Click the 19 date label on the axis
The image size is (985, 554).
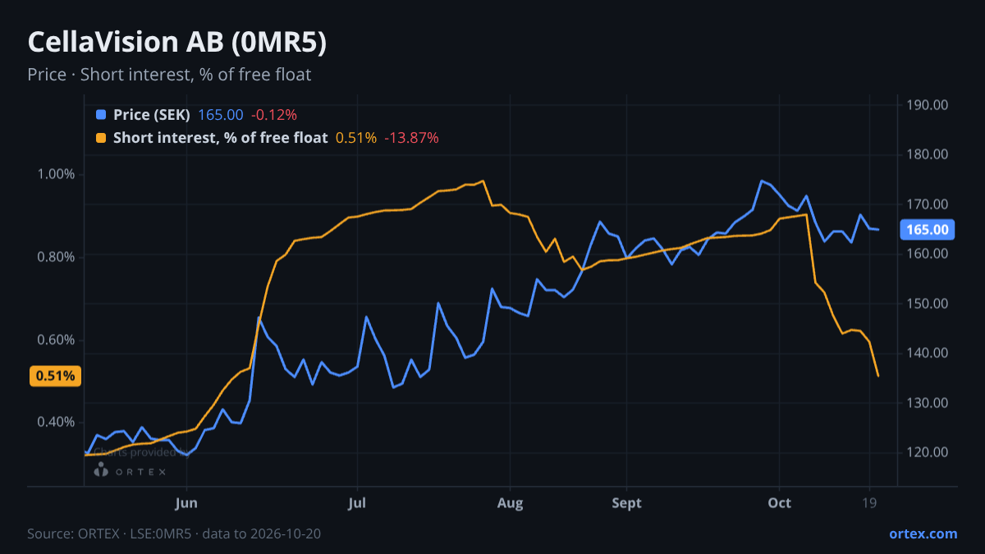coord(869,502)
